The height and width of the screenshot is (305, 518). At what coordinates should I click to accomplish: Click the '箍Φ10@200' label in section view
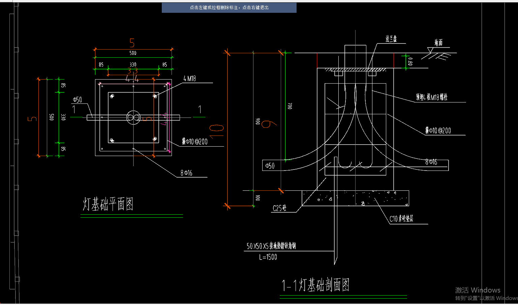click(x=438, y=130)
